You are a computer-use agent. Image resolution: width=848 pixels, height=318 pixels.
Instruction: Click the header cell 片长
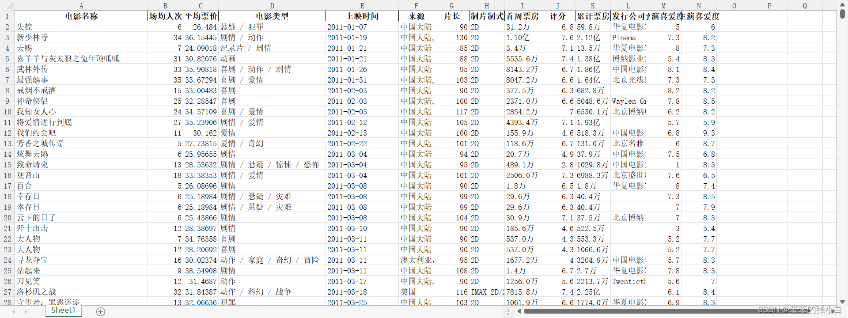coord(451,16)
